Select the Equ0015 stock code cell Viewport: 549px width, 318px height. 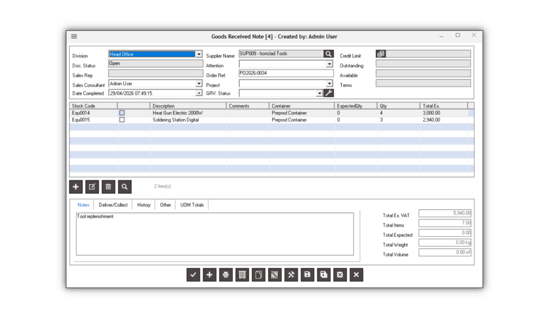(x=93, y=119)
